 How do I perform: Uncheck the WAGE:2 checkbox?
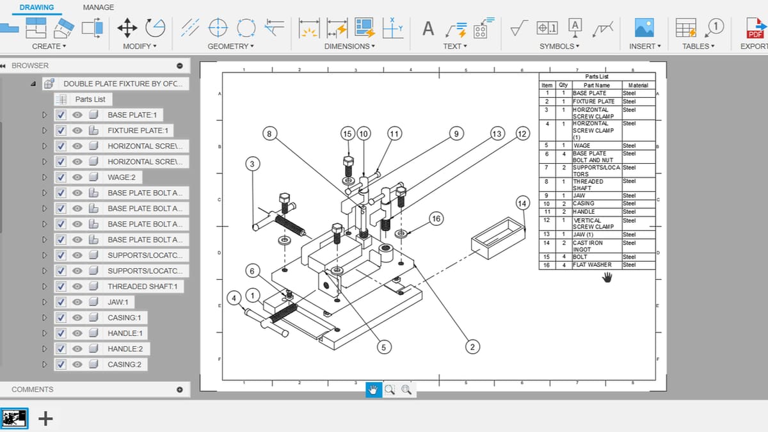pos(61,177)
